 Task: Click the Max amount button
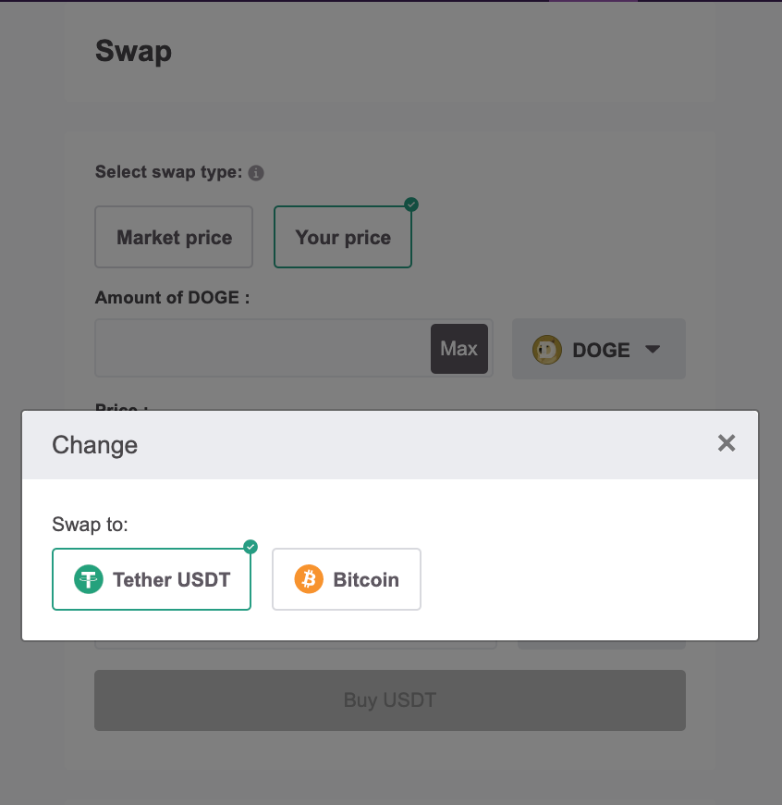click(459, 349)
